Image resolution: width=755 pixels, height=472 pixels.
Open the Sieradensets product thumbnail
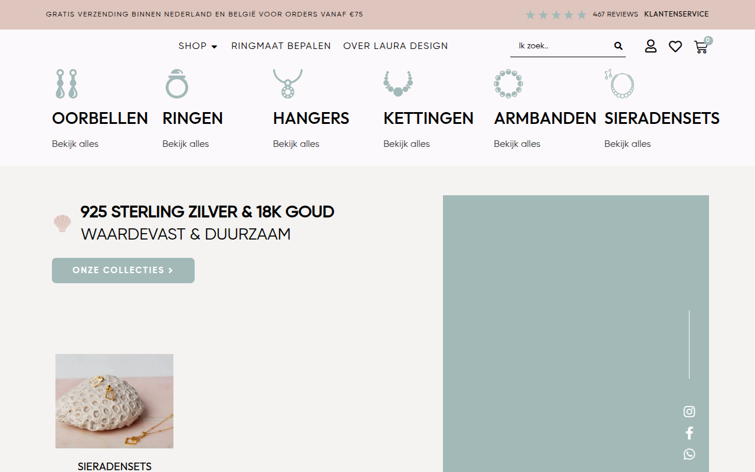[x=114, y=401]
